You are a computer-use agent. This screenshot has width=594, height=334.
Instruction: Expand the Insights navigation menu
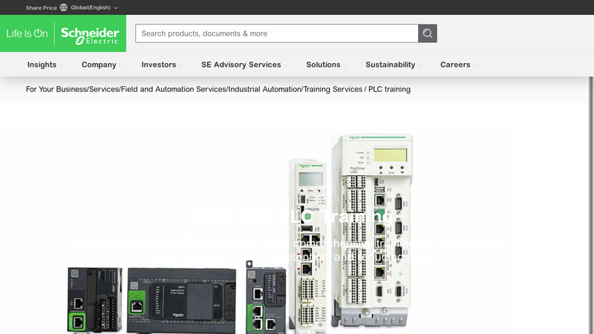pos(42,65)
